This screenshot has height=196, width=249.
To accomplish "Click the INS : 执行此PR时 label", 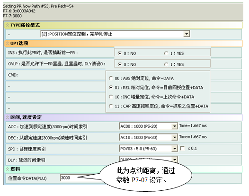I will [x=43, y=53].
